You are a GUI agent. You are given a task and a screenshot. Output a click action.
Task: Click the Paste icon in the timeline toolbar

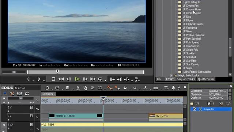tap(93, 88)
